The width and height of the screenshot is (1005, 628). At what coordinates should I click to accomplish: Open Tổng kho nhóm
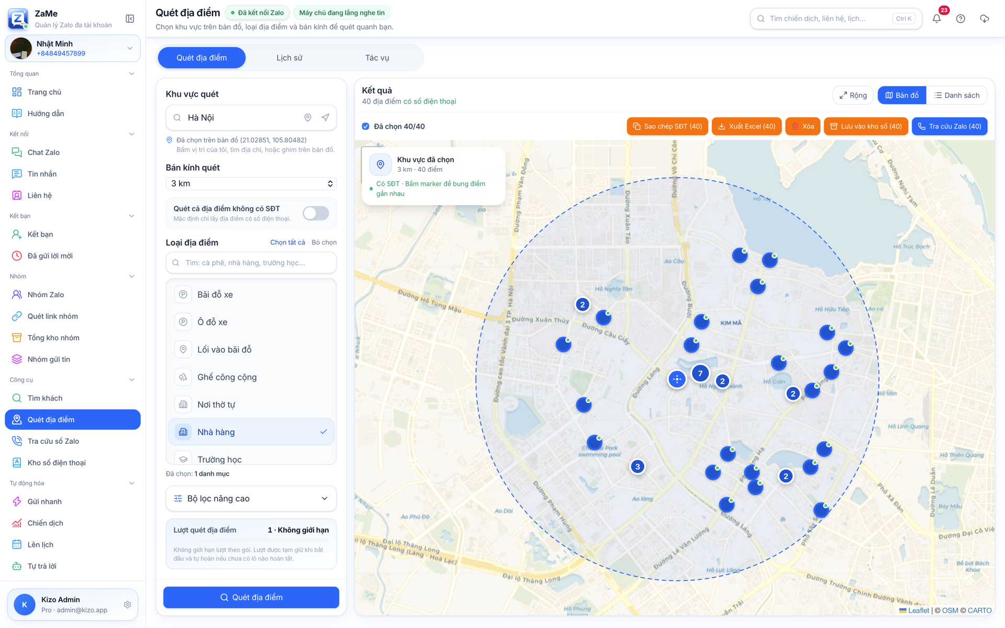coord(73,338)
